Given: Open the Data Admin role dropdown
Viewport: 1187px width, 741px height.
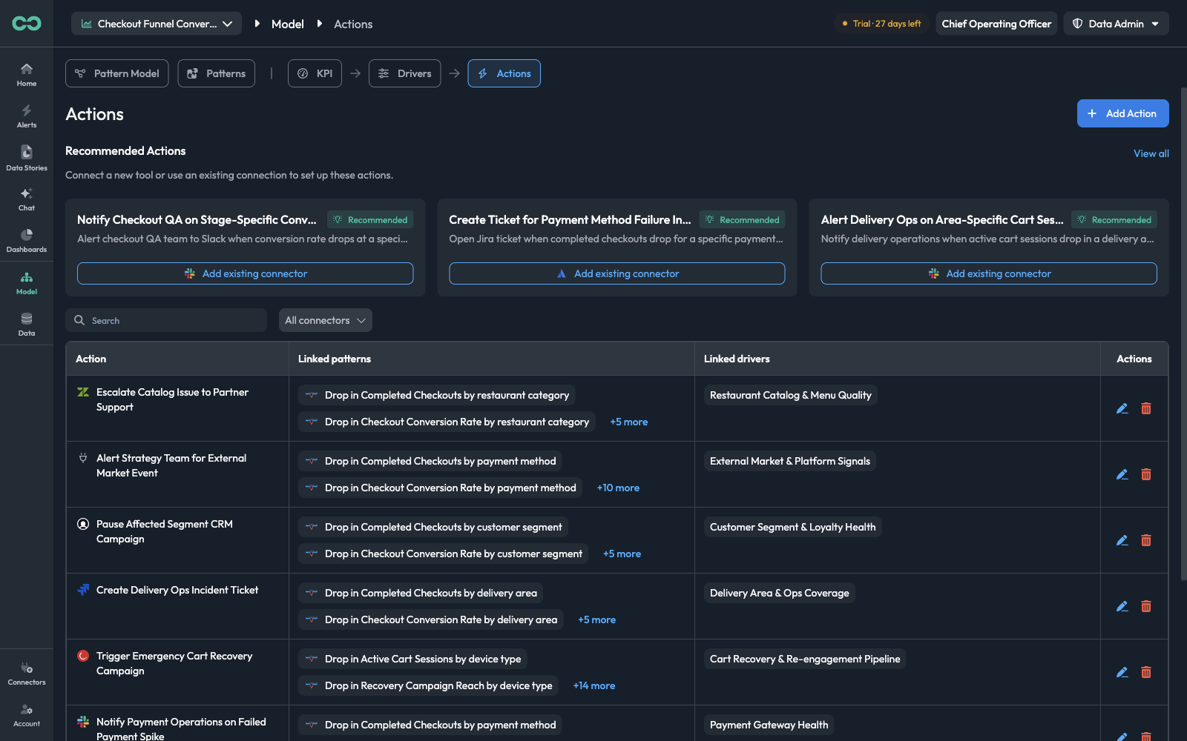Looking at the screenshot, I should pos(1116,24).
